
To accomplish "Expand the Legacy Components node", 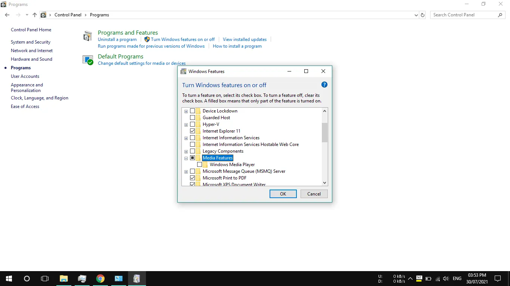I will tap(186, 152).
